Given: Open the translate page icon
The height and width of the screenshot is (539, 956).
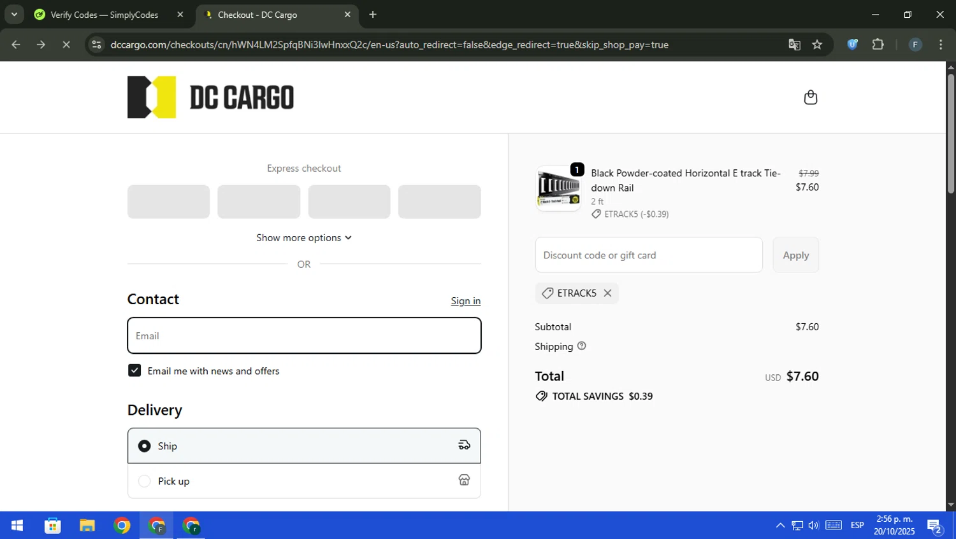Looking at the screenshot, I should pyautogui.click(x=794, y=45).
